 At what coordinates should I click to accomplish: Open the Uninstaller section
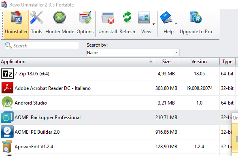tap(16, 24)
